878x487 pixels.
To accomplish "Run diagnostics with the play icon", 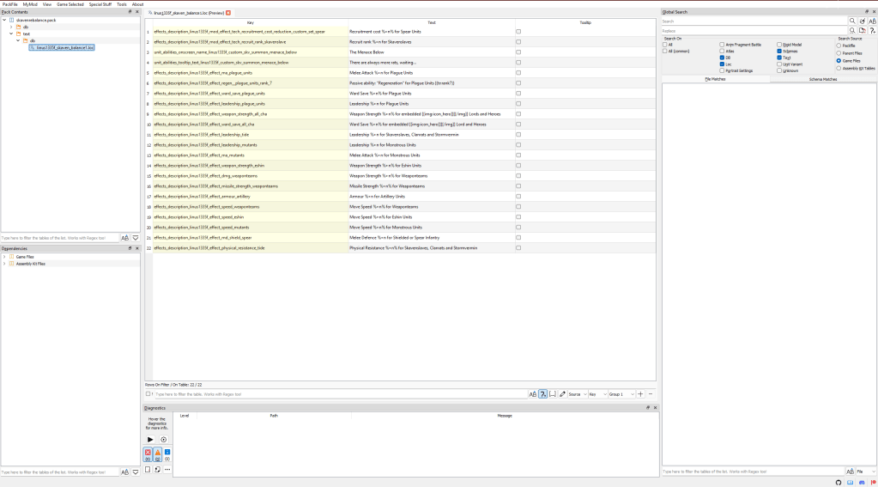I will [x=150, y=439].
